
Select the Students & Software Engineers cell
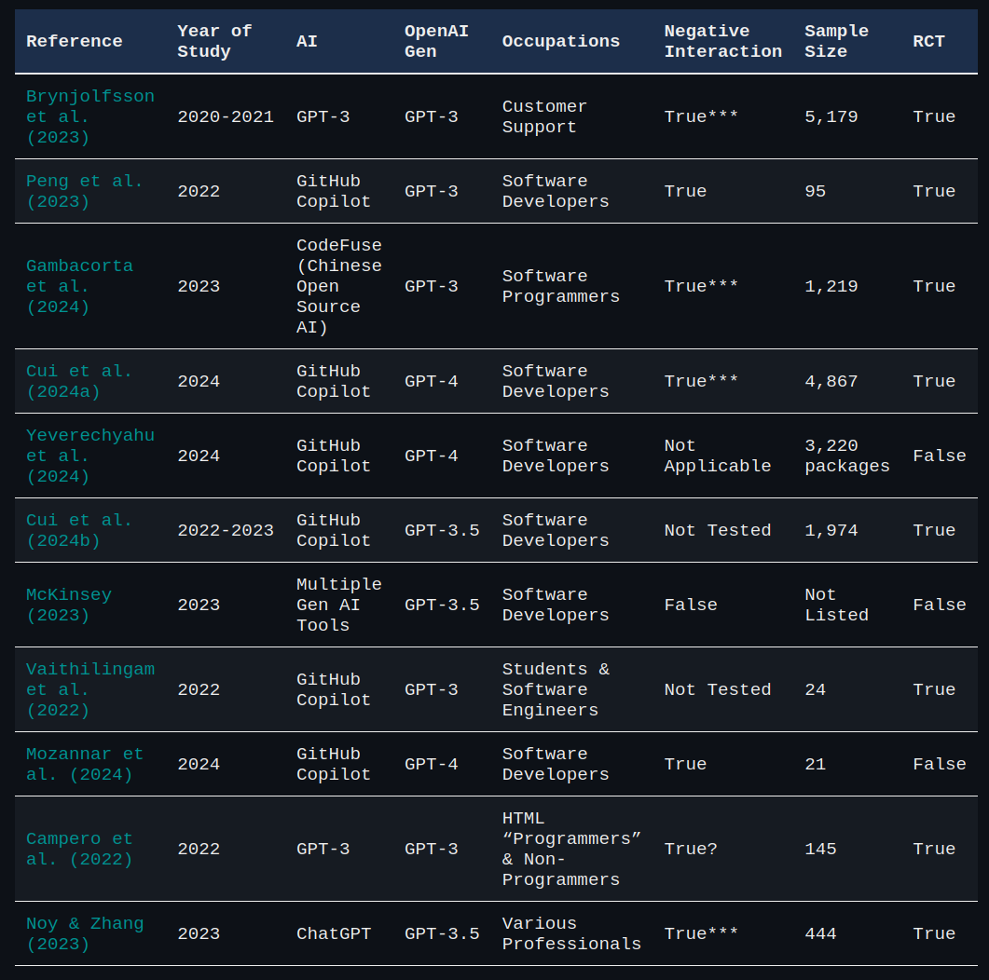point(556,689)
